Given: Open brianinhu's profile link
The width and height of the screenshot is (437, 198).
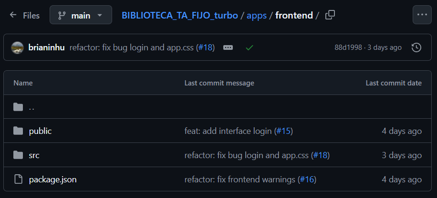Looking at the screenshot, I should 47,47.
